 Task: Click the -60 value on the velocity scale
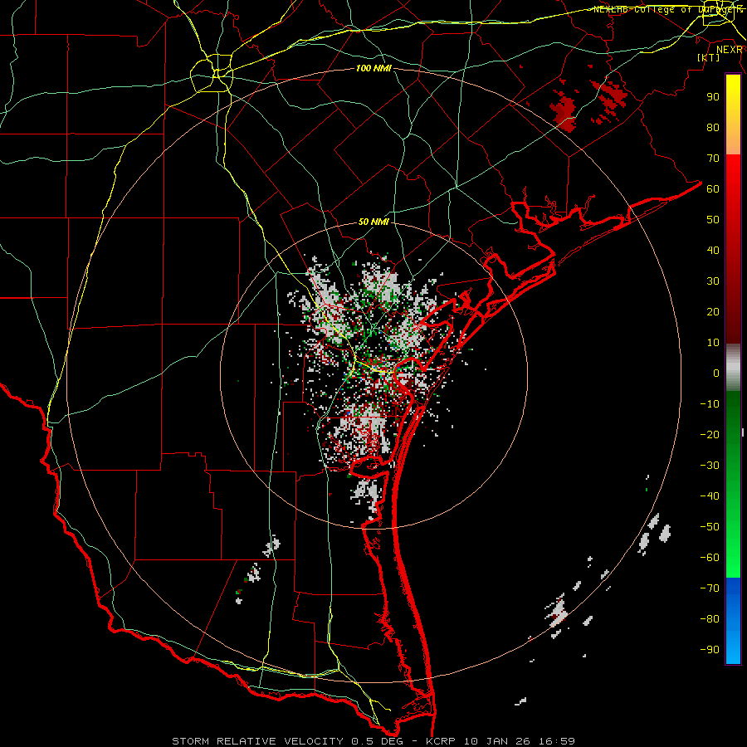710,558
